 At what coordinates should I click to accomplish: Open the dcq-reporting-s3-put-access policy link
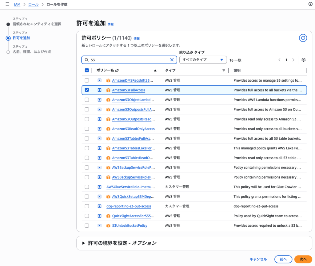point(129,206)
